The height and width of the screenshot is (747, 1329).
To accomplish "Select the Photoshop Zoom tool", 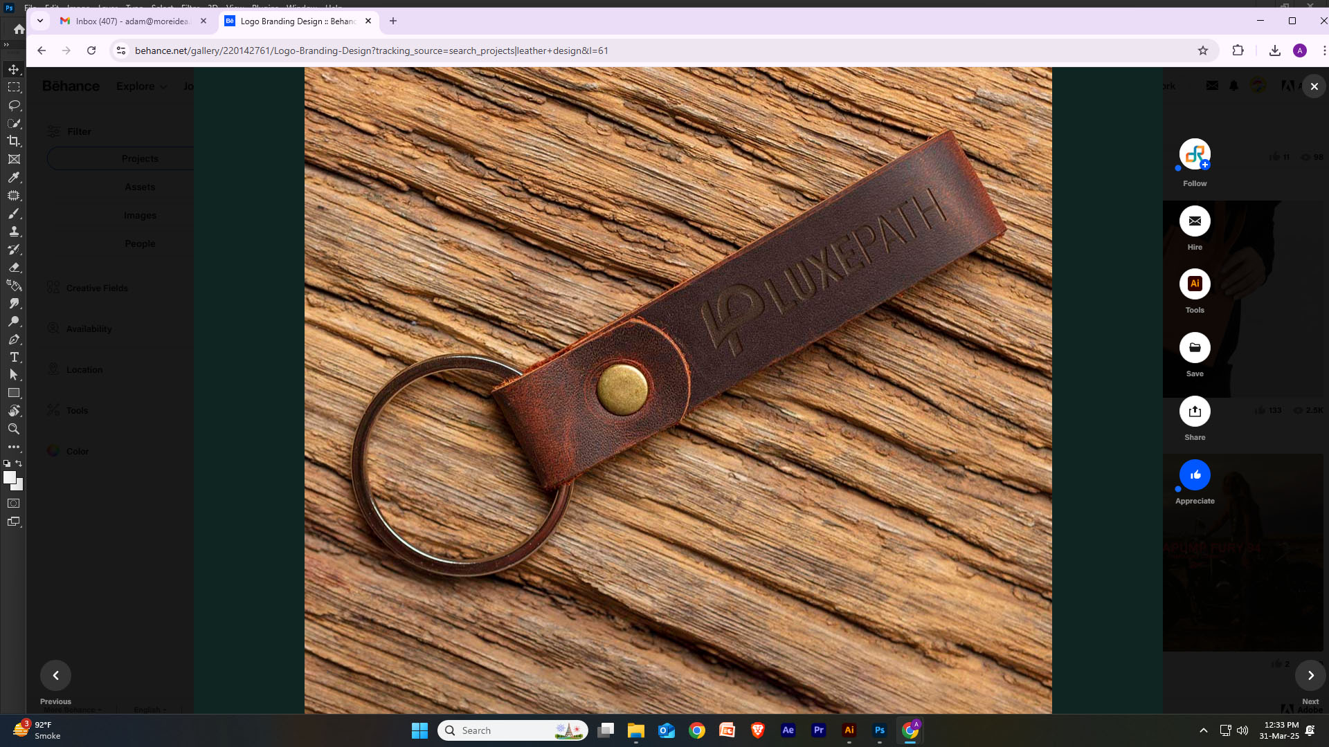I will [14, 430].
